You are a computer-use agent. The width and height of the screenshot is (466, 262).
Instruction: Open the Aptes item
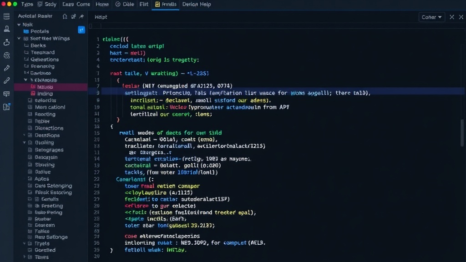click(x=41, y=179)
